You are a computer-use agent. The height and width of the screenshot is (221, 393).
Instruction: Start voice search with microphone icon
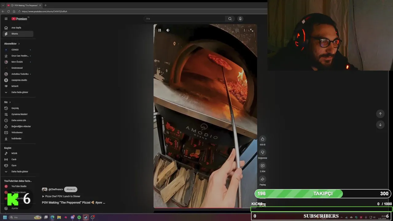[240, 19]
